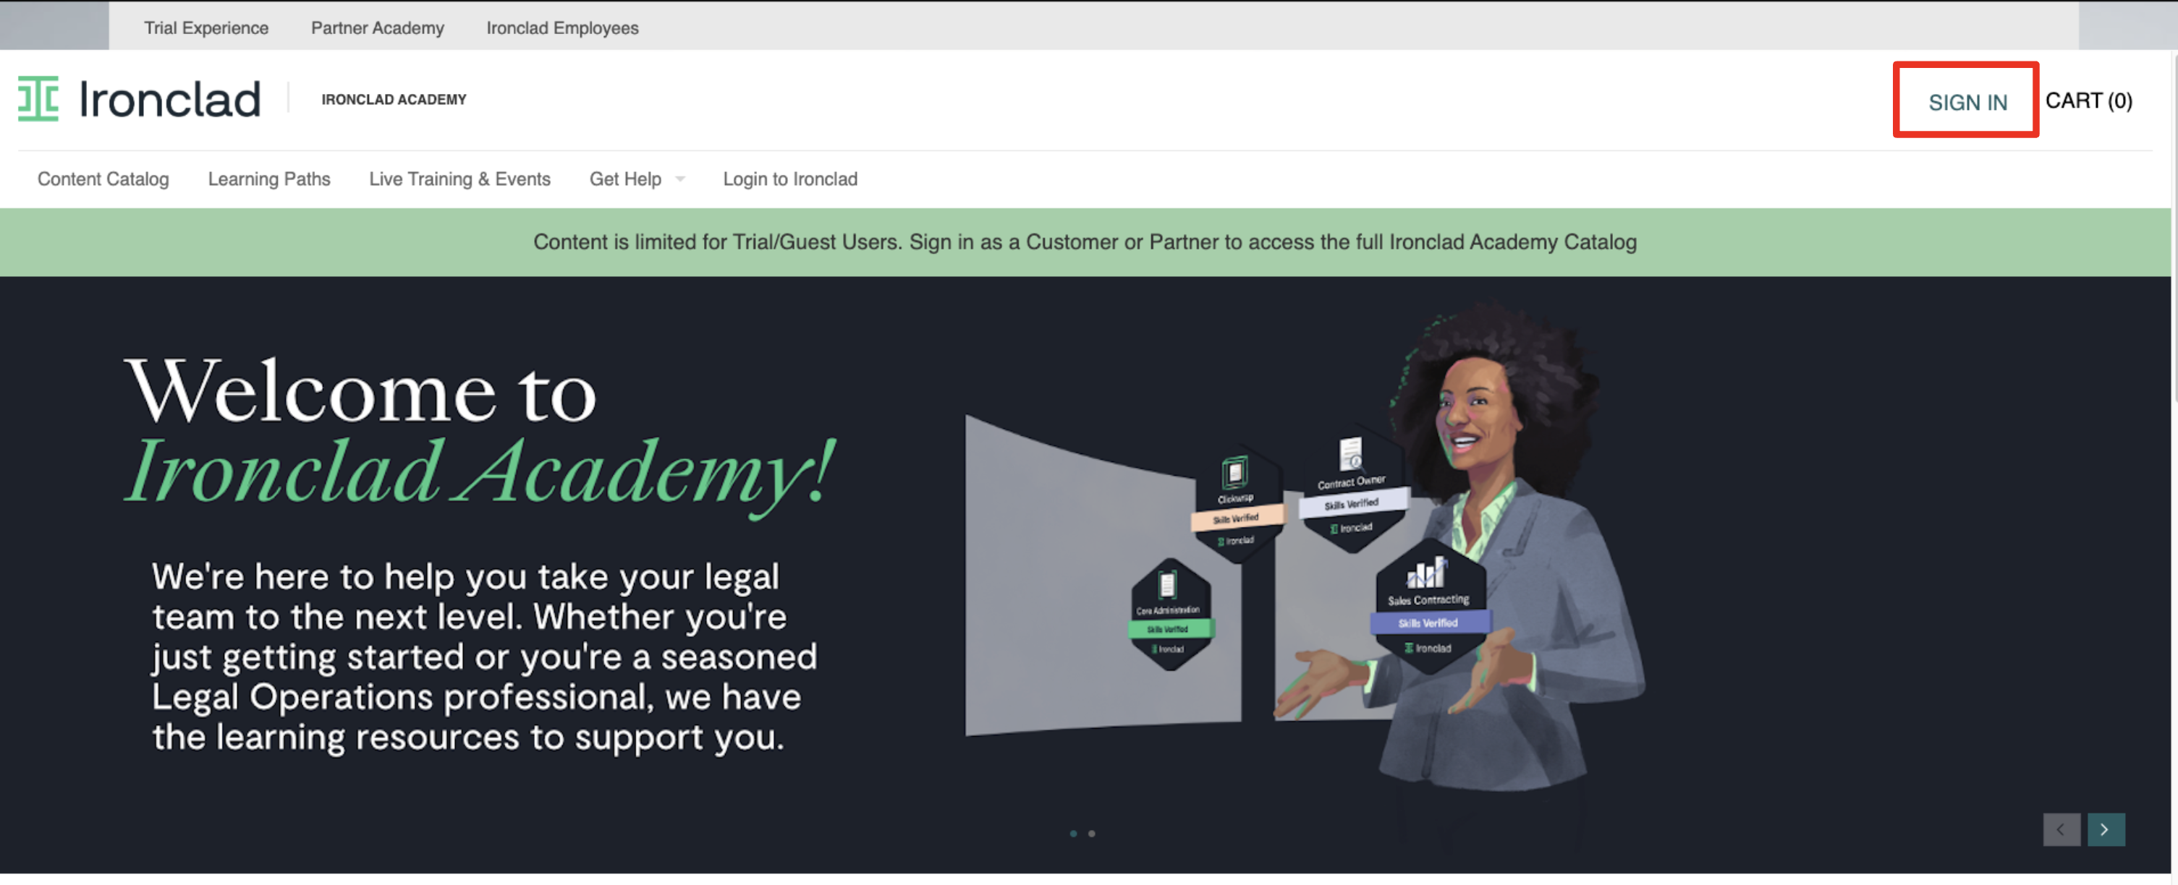This screenshot has height=885, width=2178.
Task: Click the SIGN IN button
Action: [x=1967, y=101]
